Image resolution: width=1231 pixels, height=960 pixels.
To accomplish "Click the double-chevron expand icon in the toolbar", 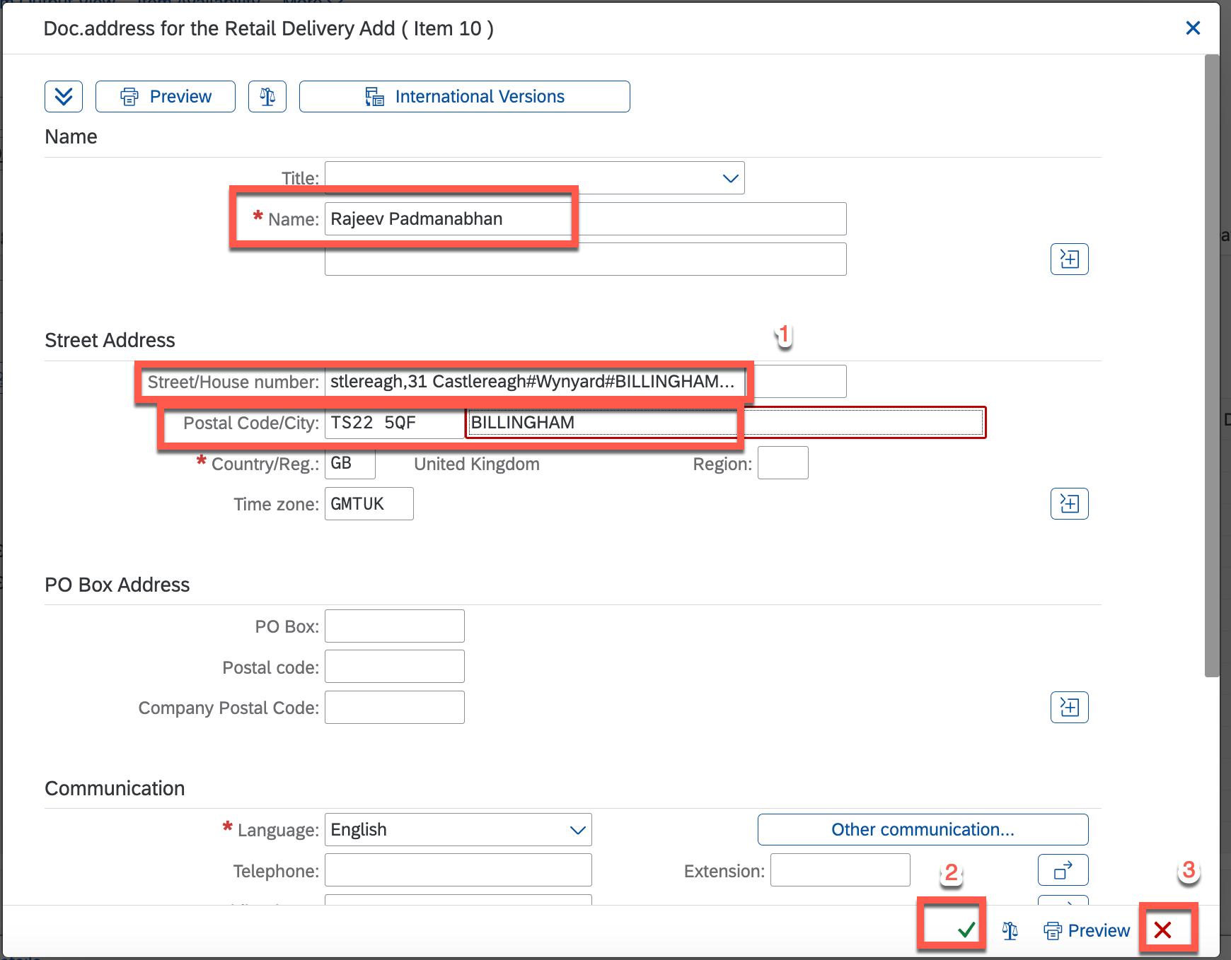I will coord(64,96).
